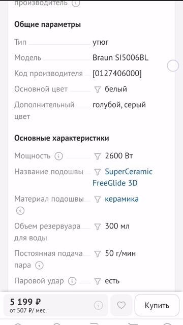The image size is (183, 325).
Task: Filter by 50 г/мин steam output
Action: tap(97, 254)
